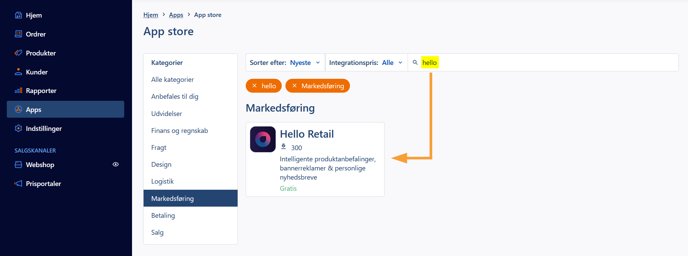The height and width of the screenshot is (256, 688).
Task: Open the Integrationspris Alle dropdown
Action: click(366, 63)
